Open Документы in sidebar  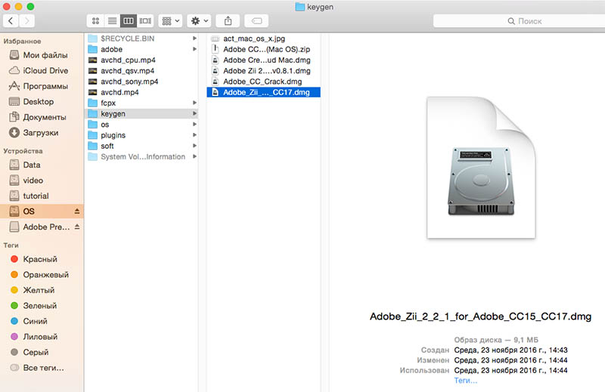point(42,117)
